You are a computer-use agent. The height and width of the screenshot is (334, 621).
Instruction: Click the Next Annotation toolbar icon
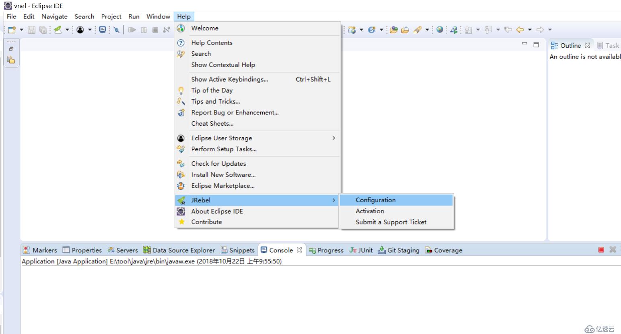(x=469, y=30)
